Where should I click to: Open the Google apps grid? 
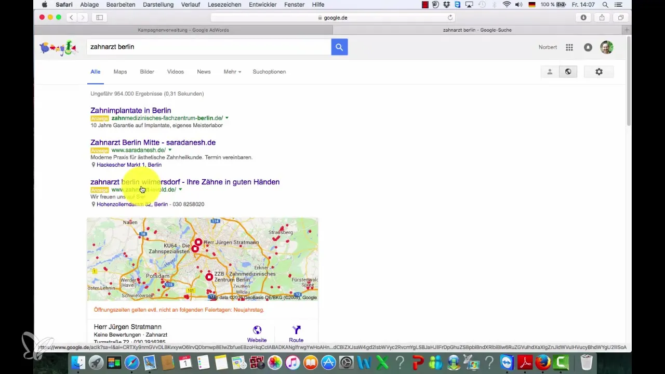coord(569,47)
